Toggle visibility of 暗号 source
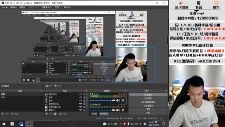Image resolution: width=225 pixels, height=127 pixels. click(x=81, y=97)
